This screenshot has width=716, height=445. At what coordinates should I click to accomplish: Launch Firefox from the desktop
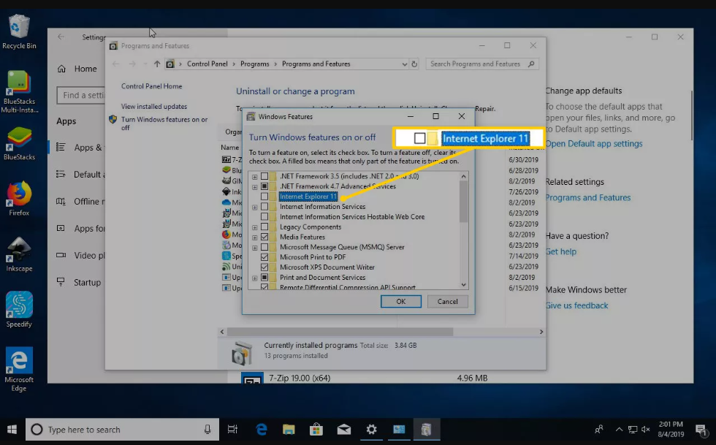19,198
